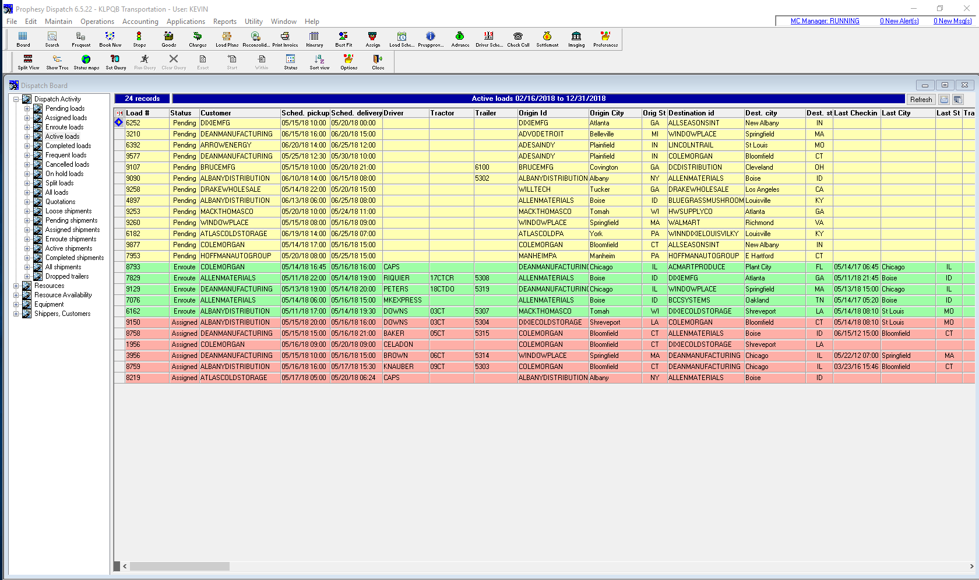This screenshot has height=580, width=979.
Task: Open the MC Manager: RUNNING link
Action: pos(825,21)
